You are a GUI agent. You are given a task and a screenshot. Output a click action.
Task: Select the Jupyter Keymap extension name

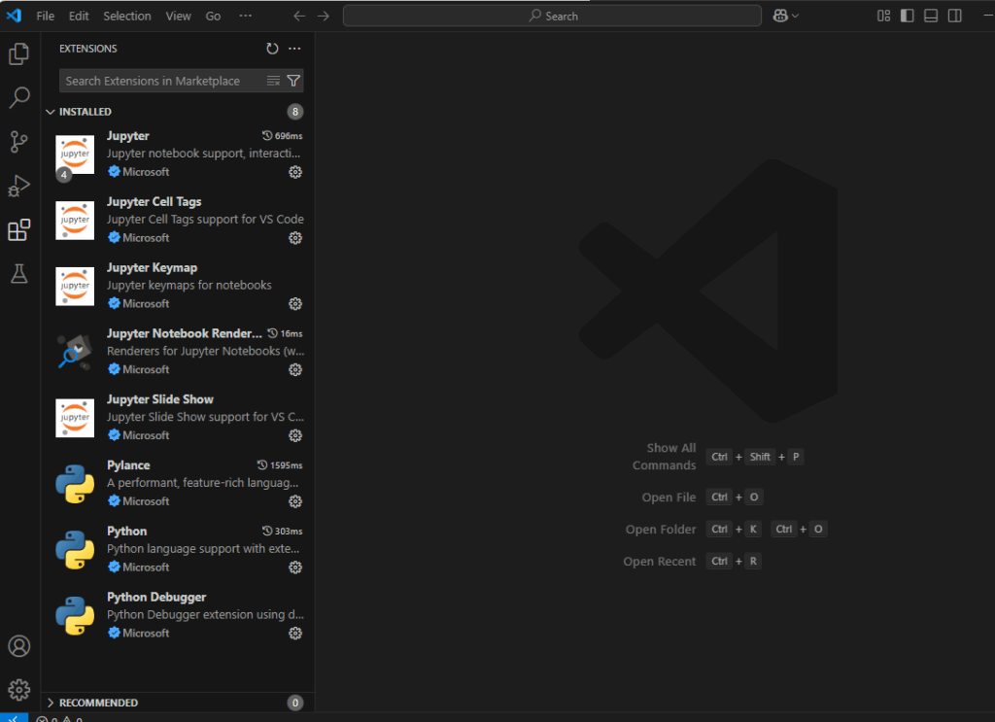click(152, 268)
